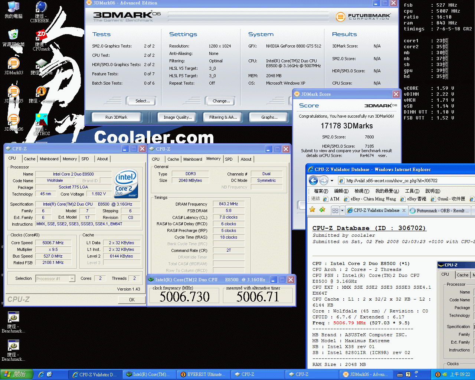Click the Core Speed 5006.7 MHz value
475x380 pixels.
point(53,243)
